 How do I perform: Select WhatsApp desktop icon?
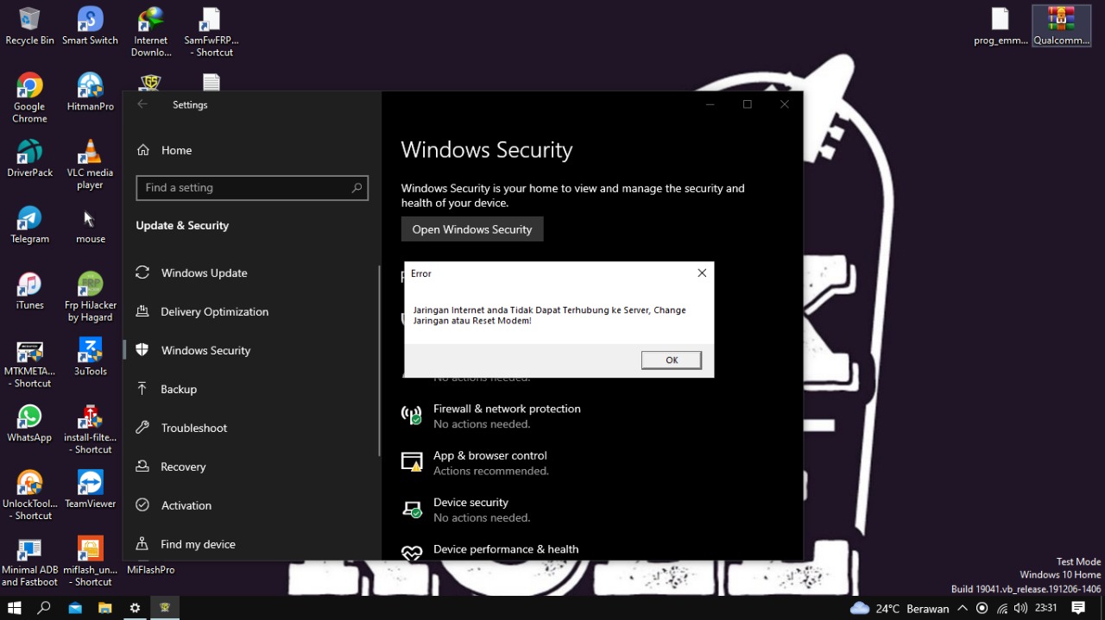[x=29, y=424]
